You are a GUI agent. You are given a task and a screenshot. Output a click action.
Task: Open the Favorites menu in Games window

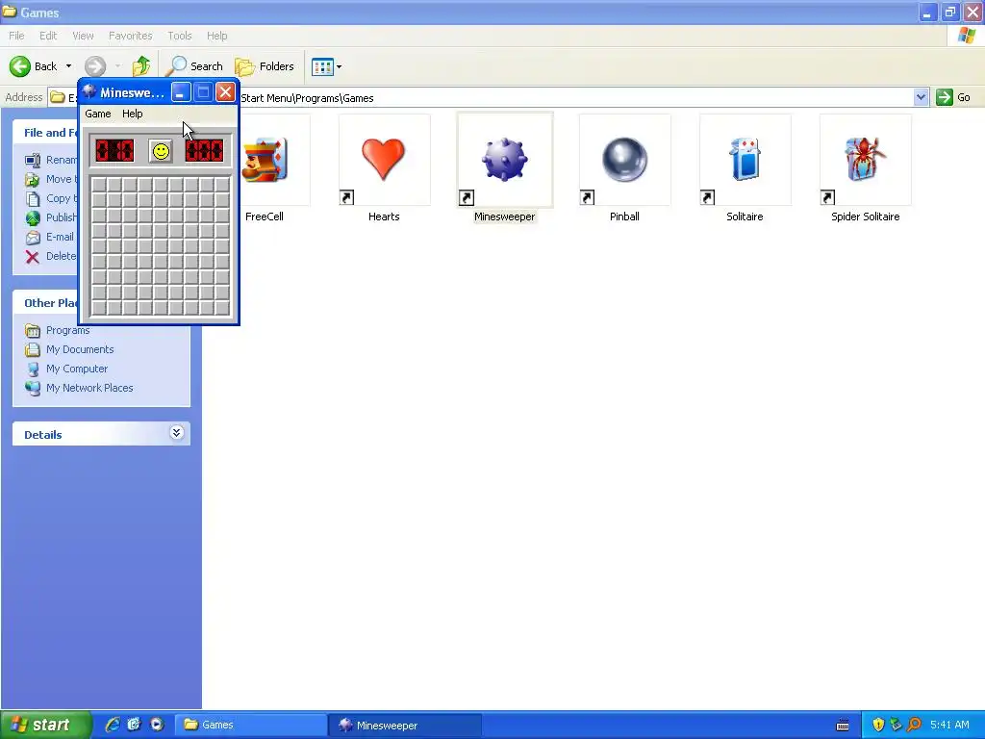[130, 36]
